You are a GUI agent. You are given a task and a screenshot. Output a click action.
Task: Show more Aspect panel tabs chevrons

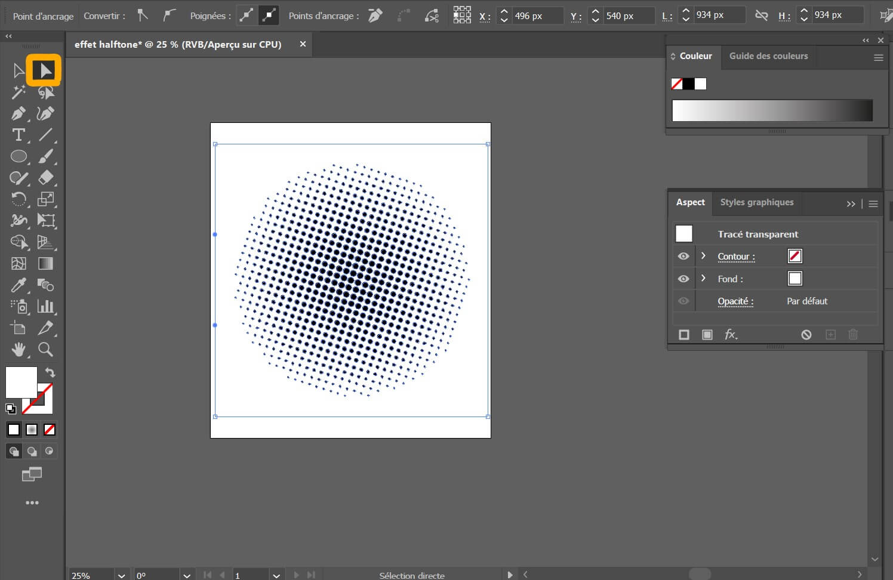pyautogui.click(x=851, y=204)
